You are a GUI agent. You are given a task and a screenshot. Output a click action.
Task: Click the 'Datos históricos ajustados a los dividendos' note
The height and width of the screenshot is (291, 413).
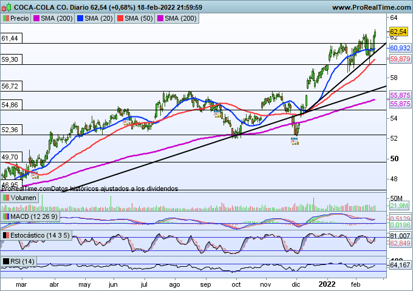pyautogui.click(x=115, y=189)
